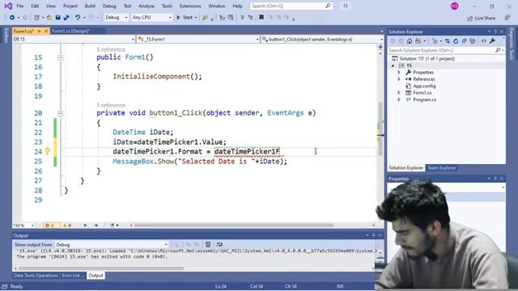Viewport: 518px width, 291px height.
Task: Expand the Properties node in Solution Explorer
Action: [399, 72]
